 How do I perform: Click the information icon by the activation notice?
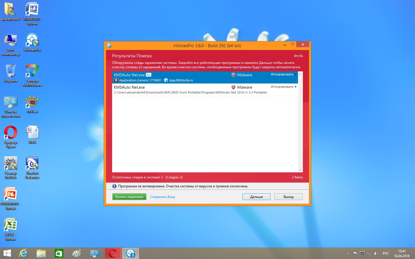[114, 186]
